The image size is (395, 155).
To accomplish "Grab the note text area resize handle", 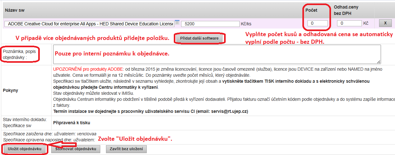I will [x=379, y=62].
